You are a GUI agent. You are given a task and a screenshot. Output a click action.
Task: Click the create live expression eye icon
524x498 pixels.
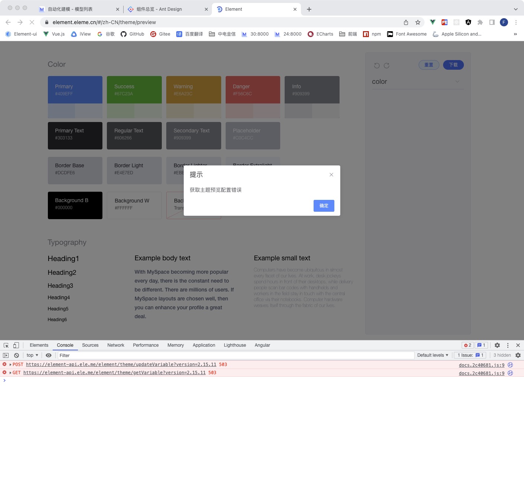(x=49, y=355)
